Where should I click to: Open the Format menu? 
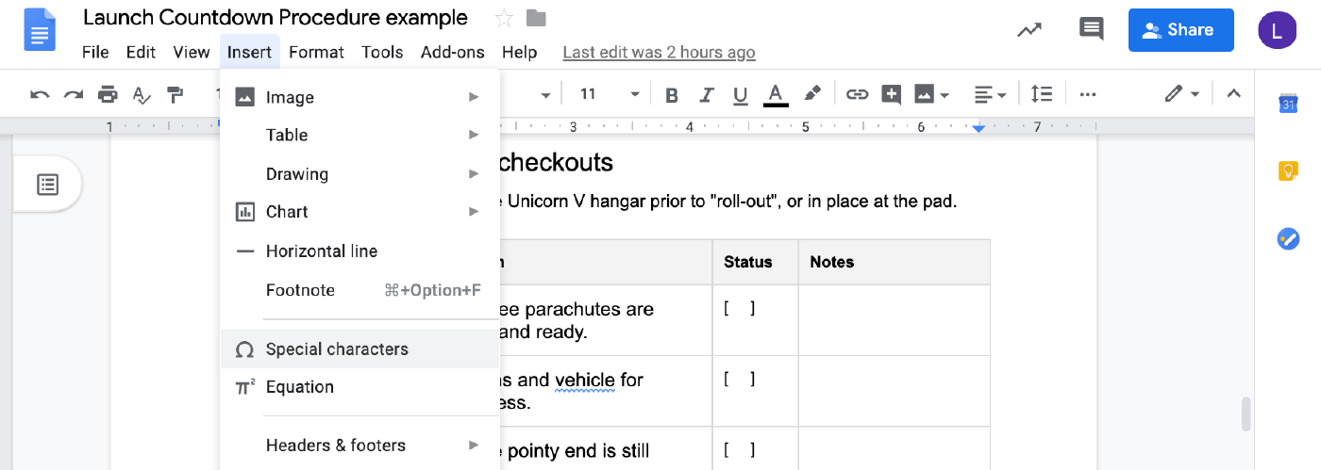click(316, 53)
